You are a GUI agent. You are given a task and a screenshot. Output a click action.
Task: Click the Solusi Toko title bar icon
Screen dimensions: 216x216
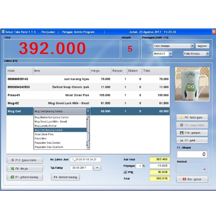pos(3,32)
